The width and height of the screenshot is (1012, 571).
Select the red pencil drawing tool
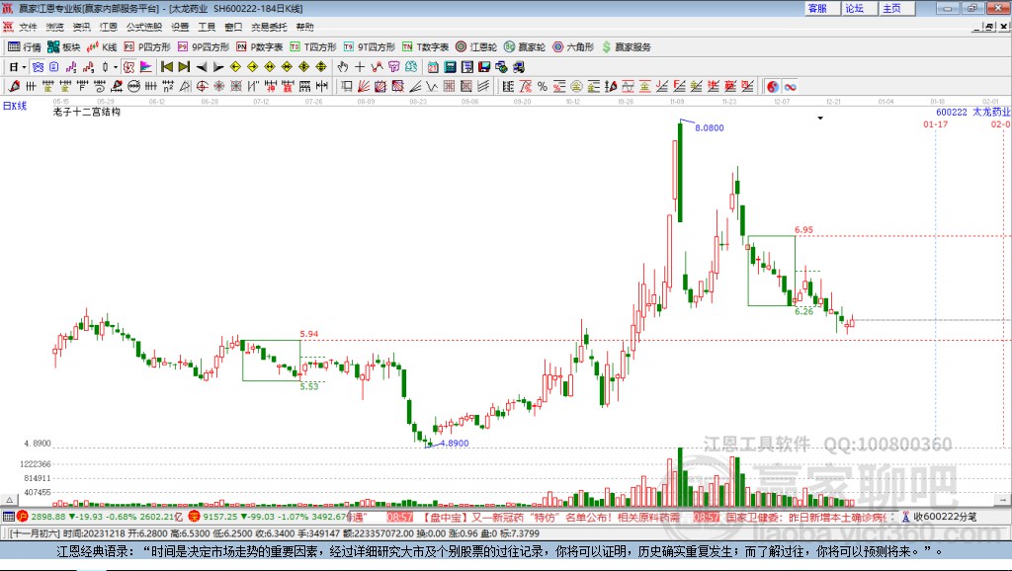click(x=14, y=86)
